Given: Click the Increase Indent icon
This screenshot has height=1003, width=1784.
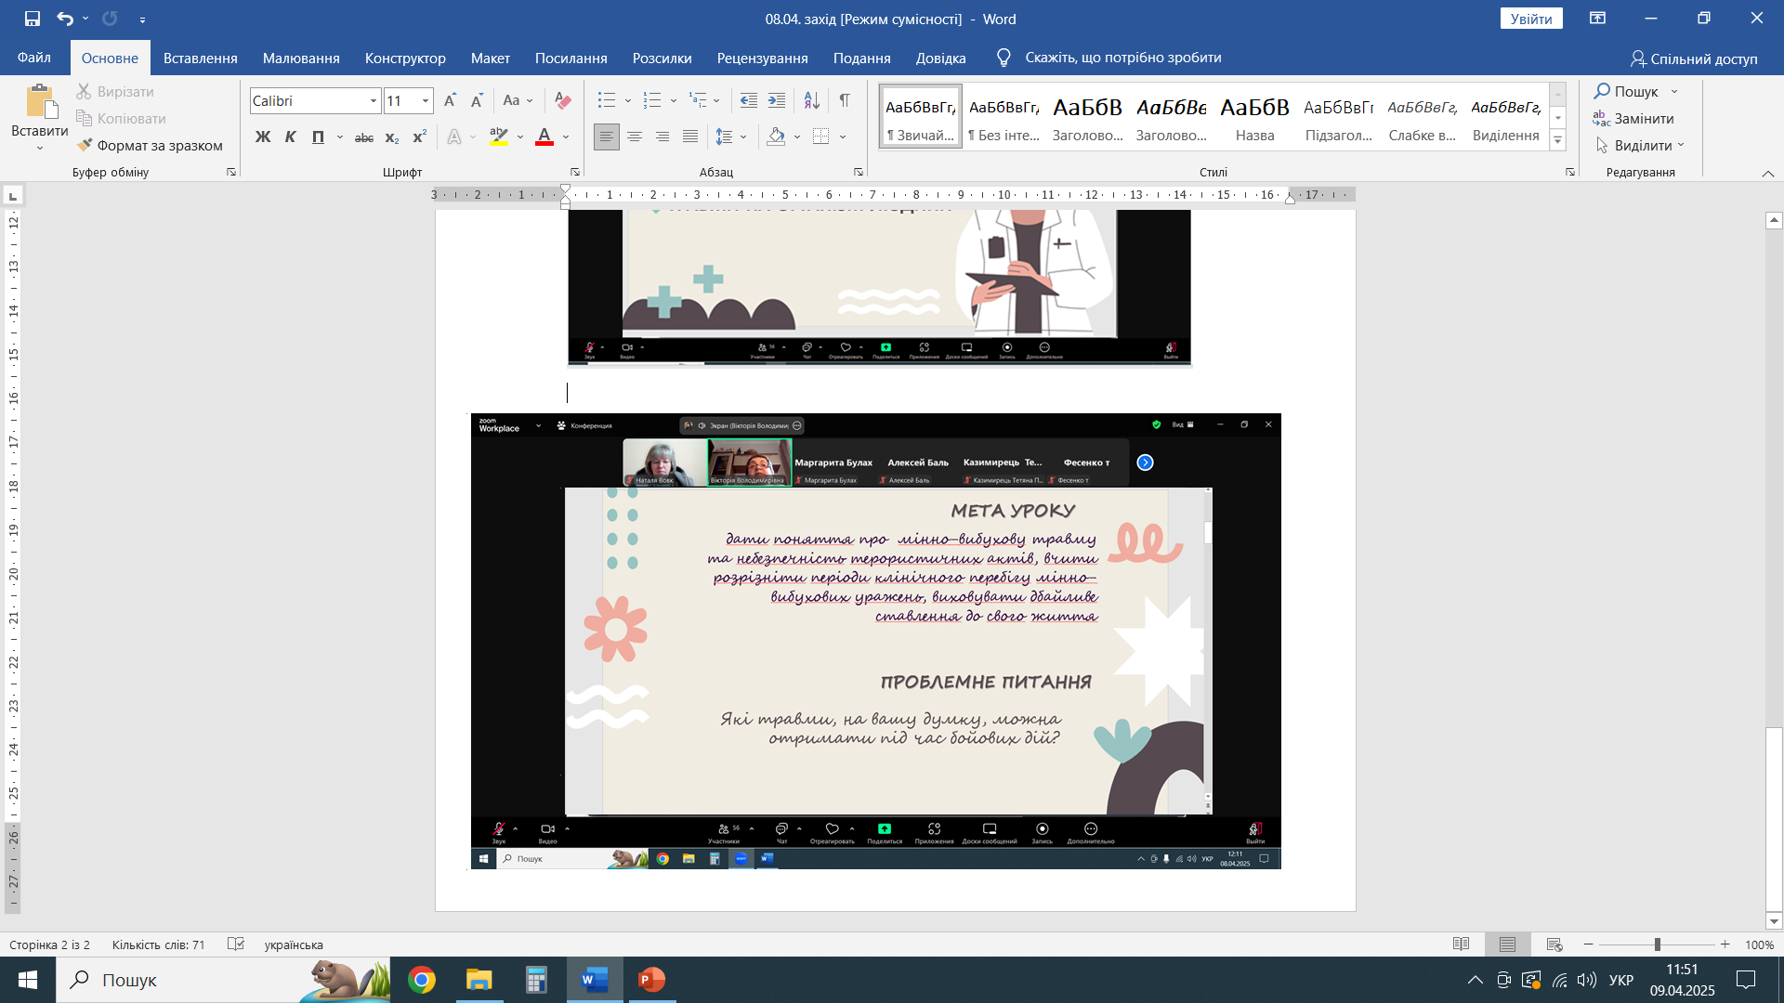Looking at the screenshot, I should pyautogui.click(x=777, y=100).
